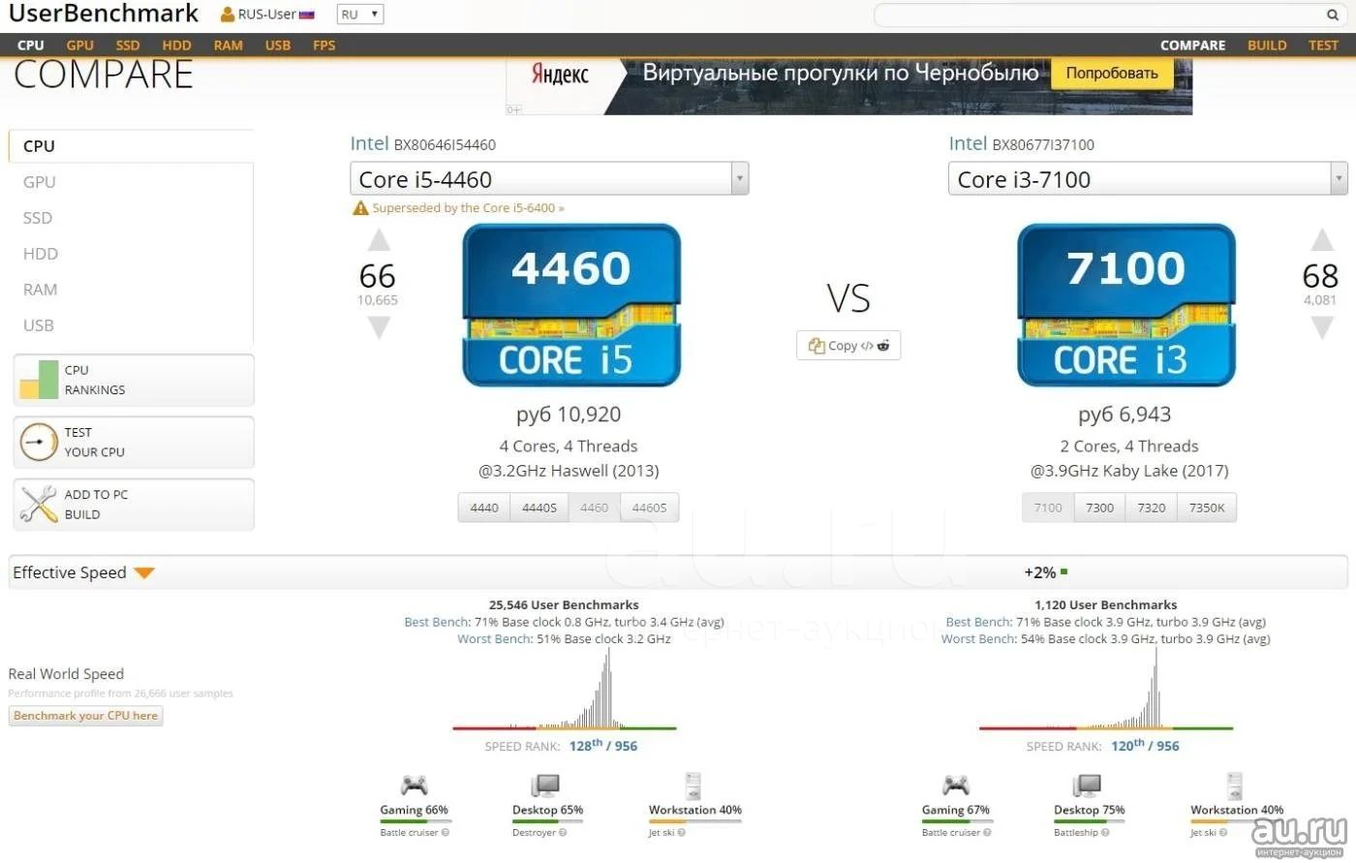Switch to the 7350K model variant
Image resolution: width=1356 pixels, height=863 pixels.
coord(1207,508)
